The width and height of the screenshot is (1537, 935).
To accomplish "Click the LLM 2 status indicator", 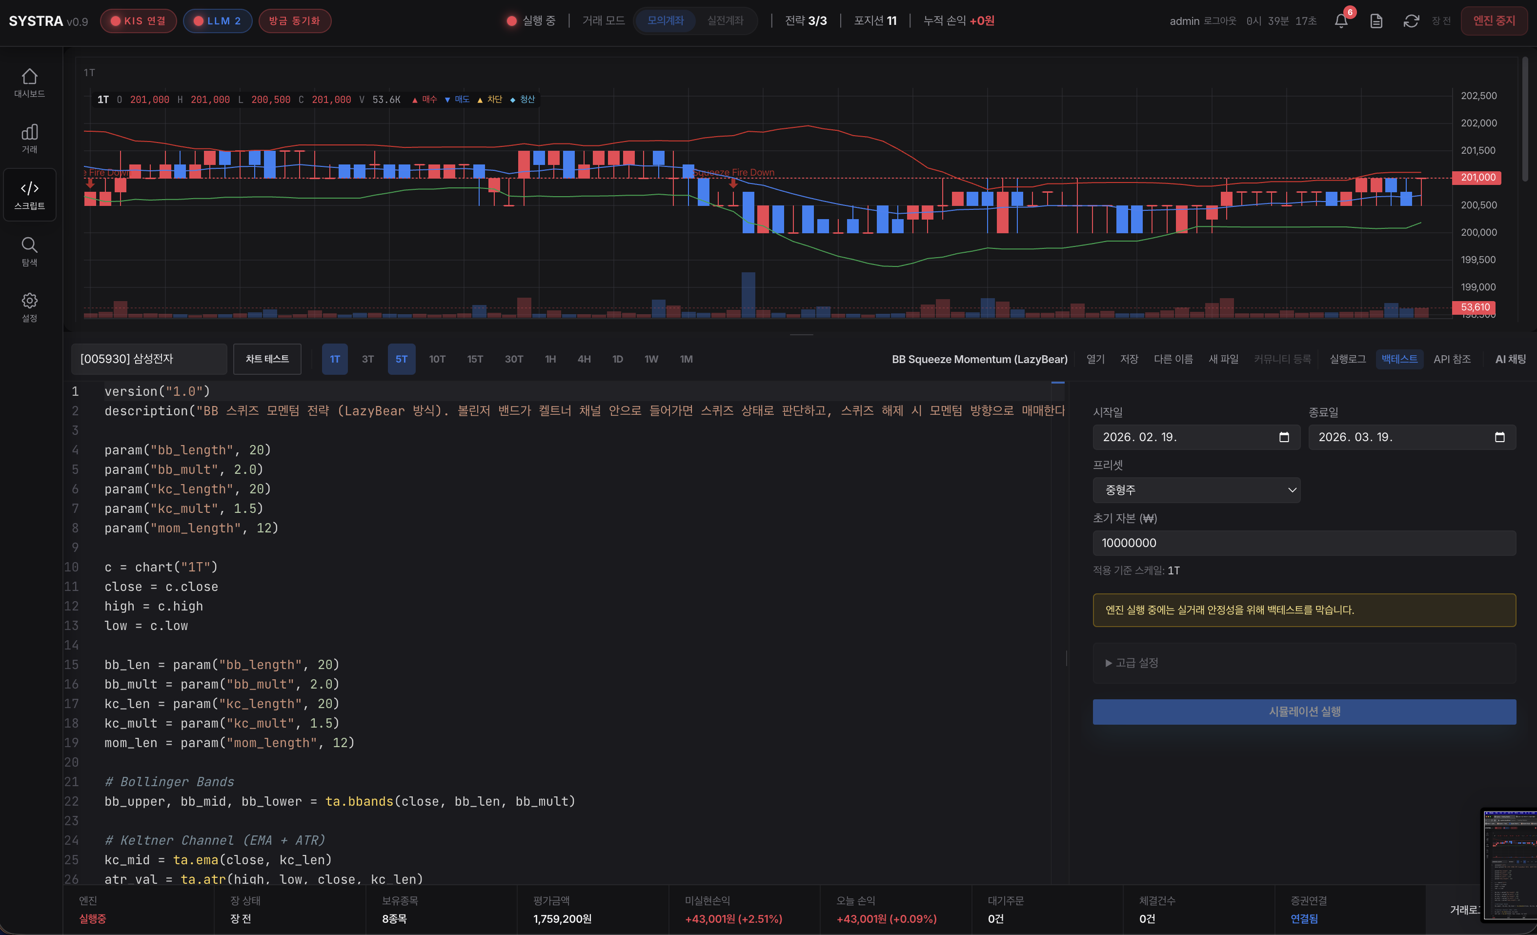I will click(217, 20).
